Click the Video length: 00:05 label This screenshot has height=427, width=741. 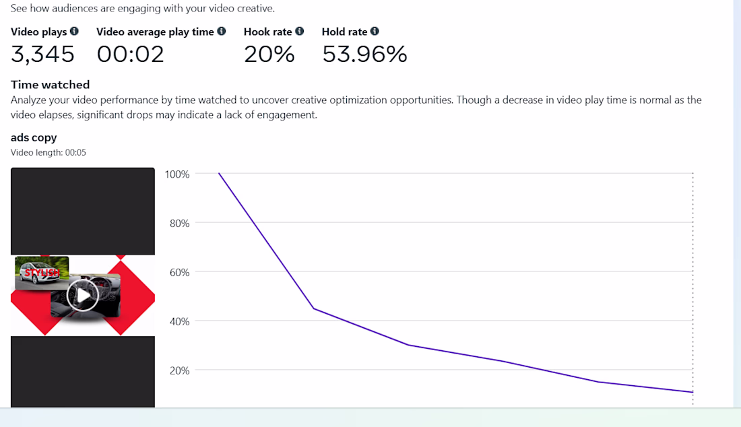pos(49,153)
